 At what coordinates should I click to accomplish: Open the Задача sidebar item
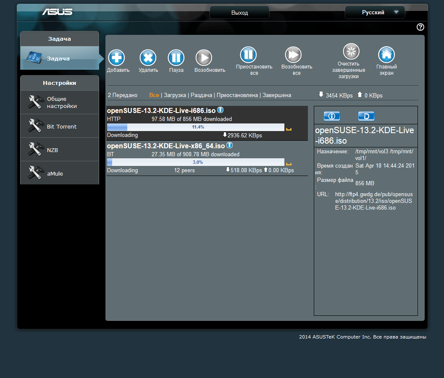click(x=60, y=58)
